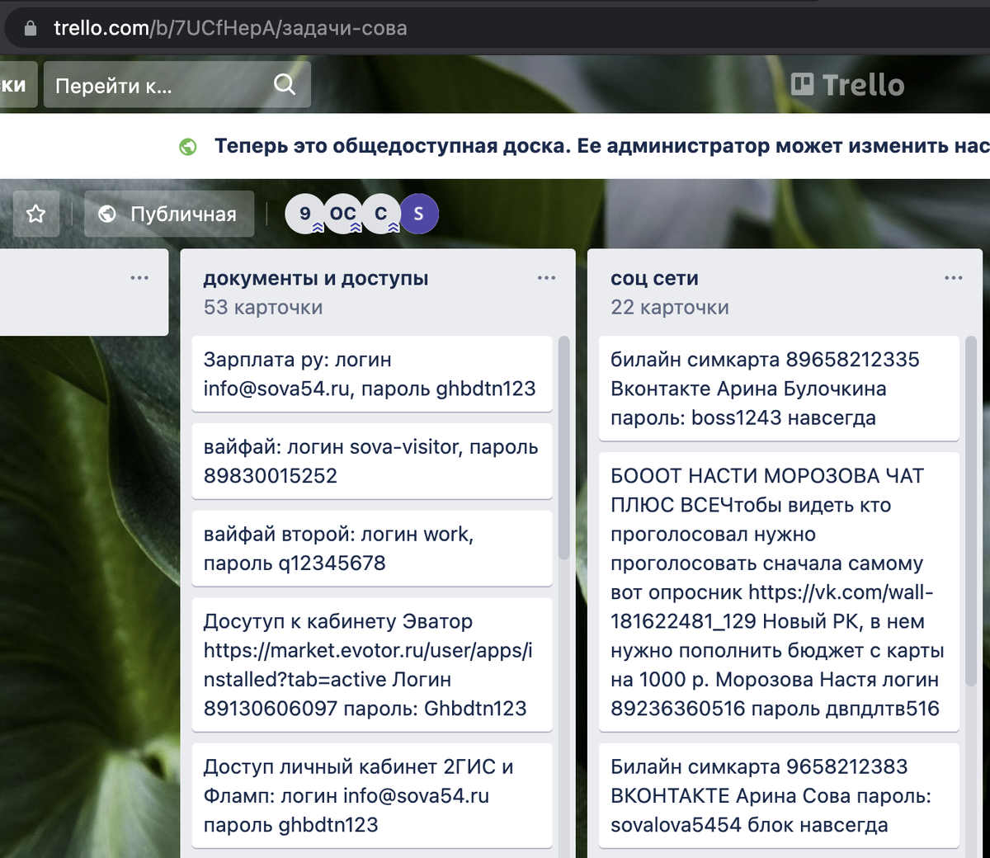Focus the Перейти к… search field

coord(177,84)
